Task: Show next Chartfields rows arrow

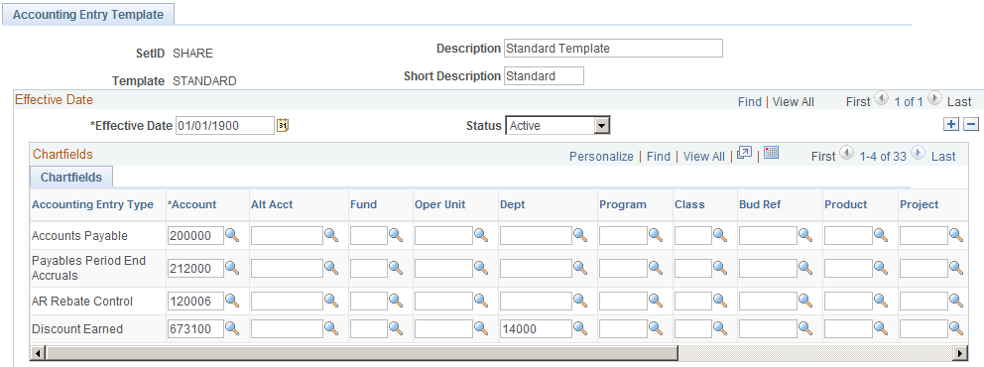Action: (919, 154)
